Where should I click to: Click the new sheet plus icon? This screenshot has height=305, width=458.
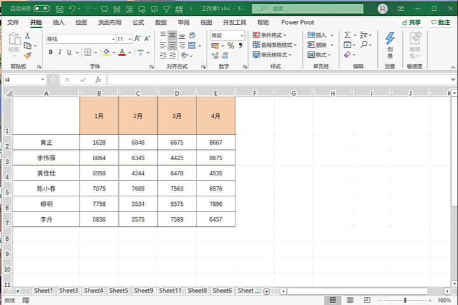point(267,291)
